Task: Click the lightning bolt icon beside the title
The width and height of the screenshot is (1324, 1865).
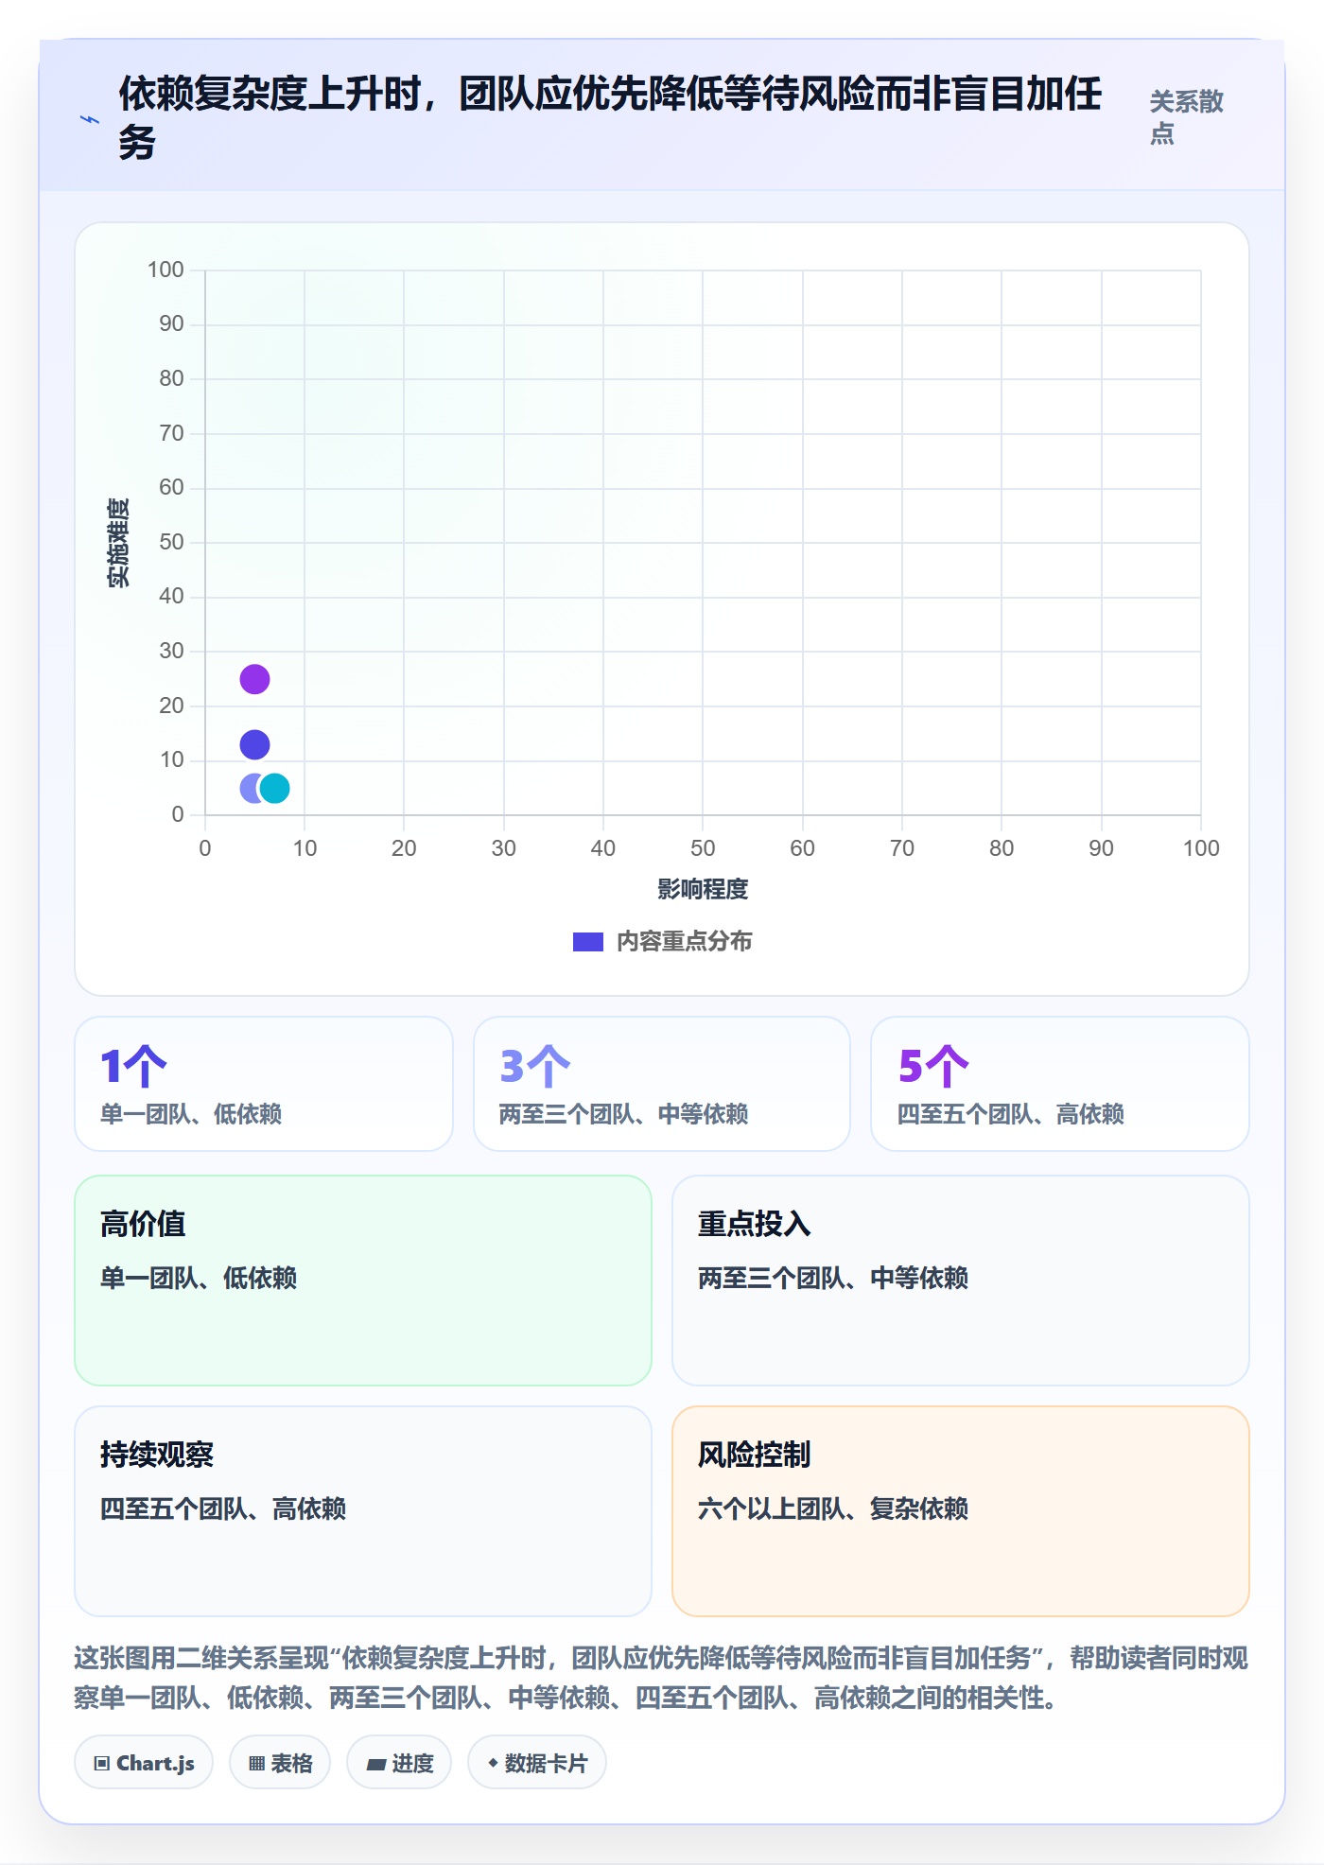Action: coord(90,119)
